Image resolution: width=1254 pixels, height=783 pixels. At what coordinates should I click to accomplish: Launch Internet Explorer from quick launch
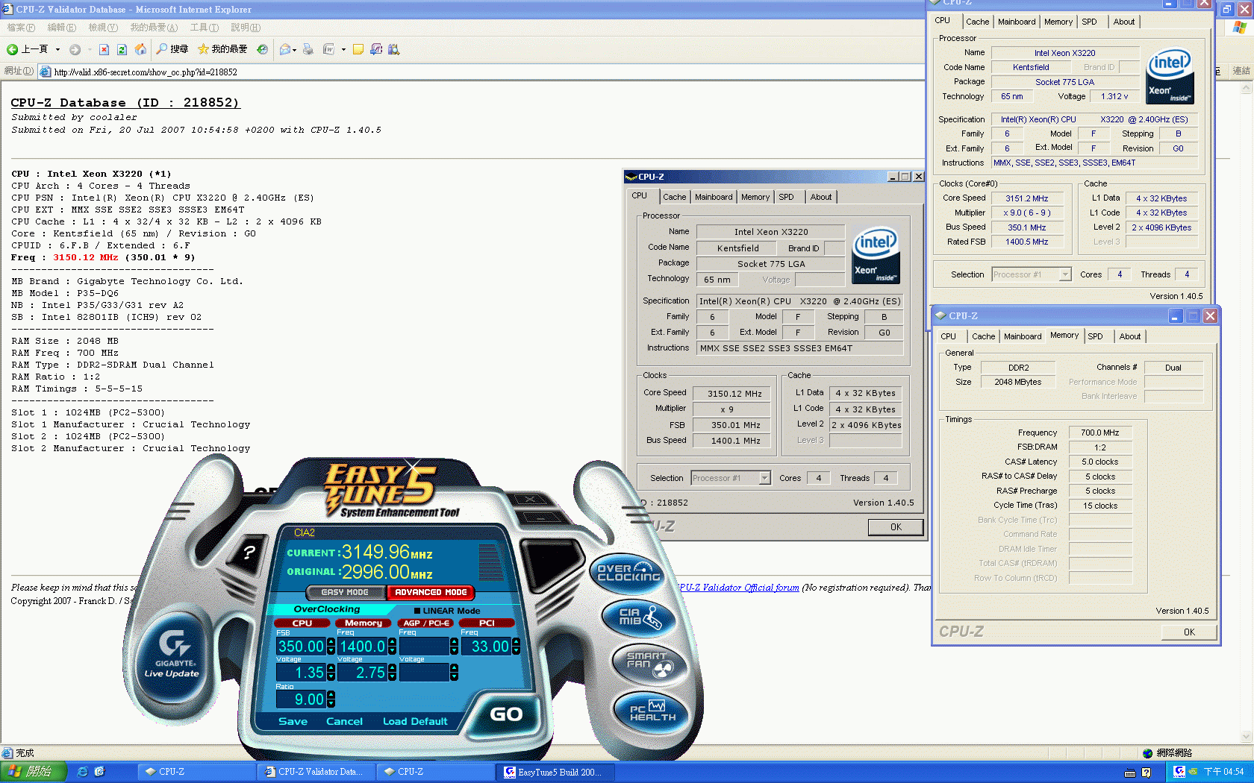[82, 772]
